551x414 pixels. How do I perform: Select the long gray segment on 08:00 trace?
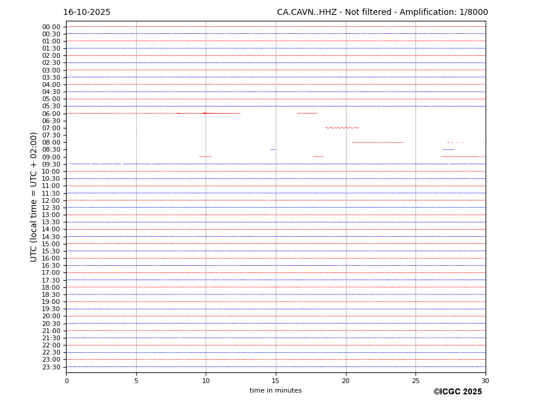click(377, 142)
